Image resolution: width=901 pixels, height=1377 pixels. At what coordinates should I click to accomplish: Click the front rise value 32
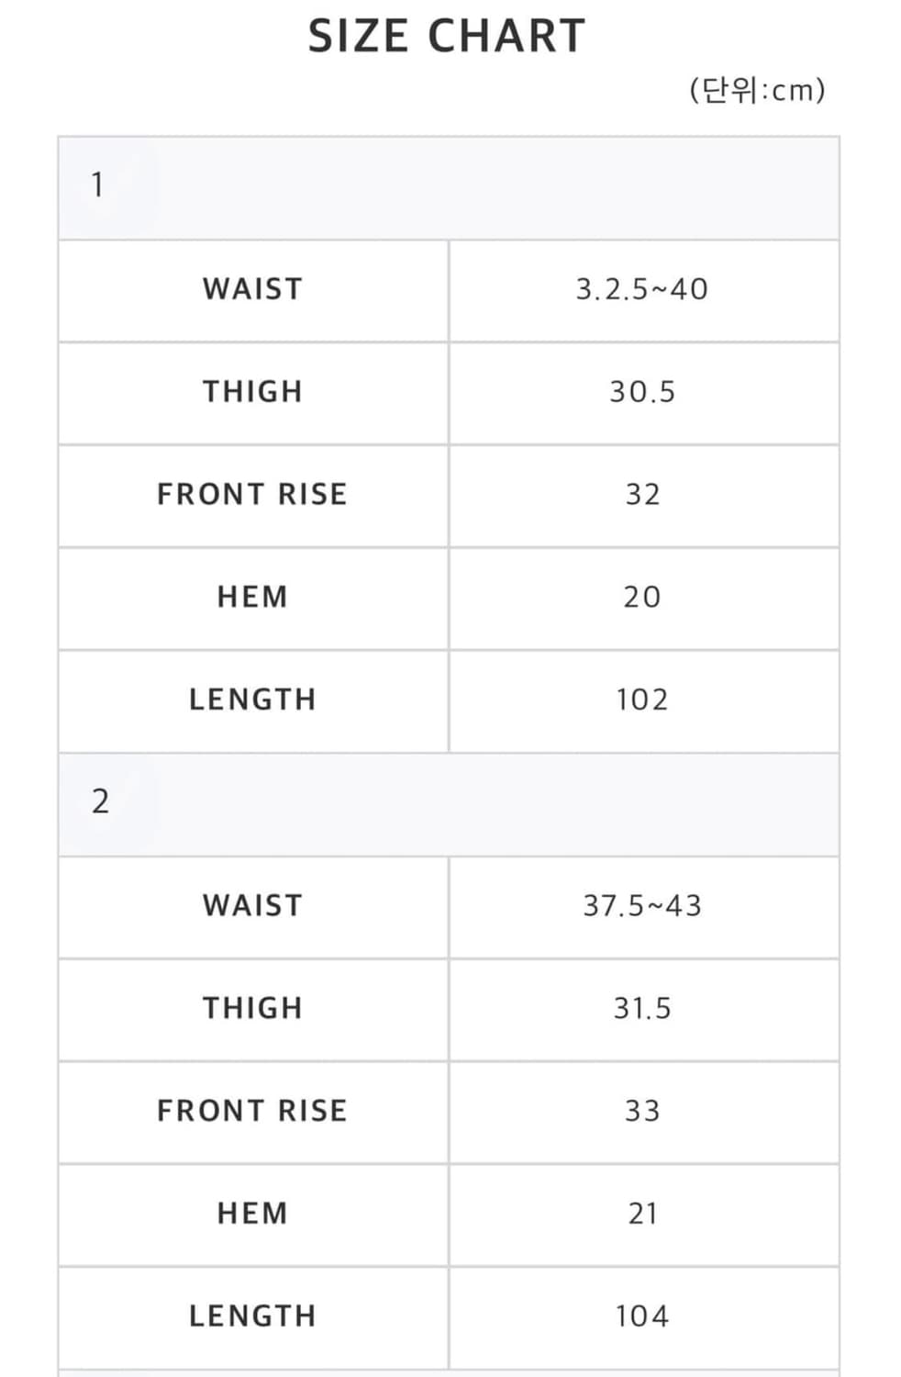click(x=642, y=495)
